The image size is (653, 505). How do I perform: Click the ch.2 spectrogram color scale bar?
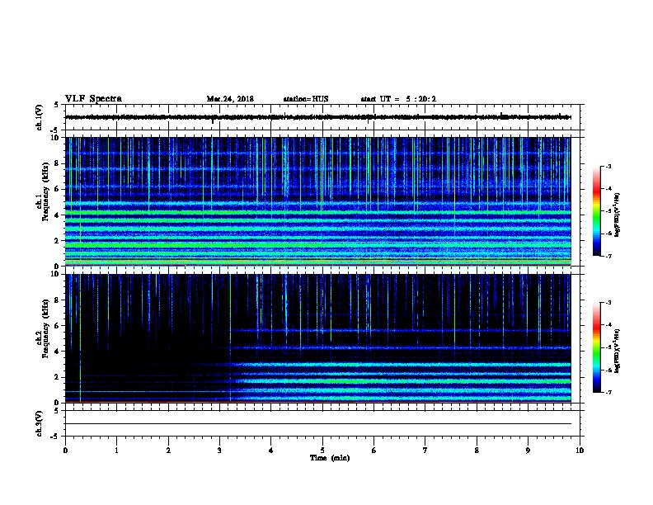click(596, 347)
